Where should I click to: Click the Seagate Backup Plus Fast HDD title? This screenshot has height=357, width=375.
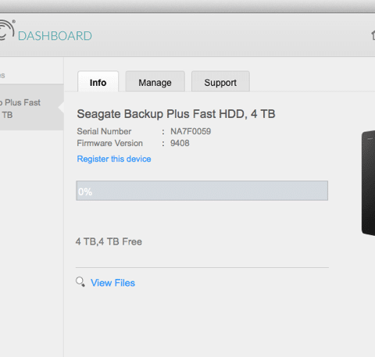click(x=176, y=114)
